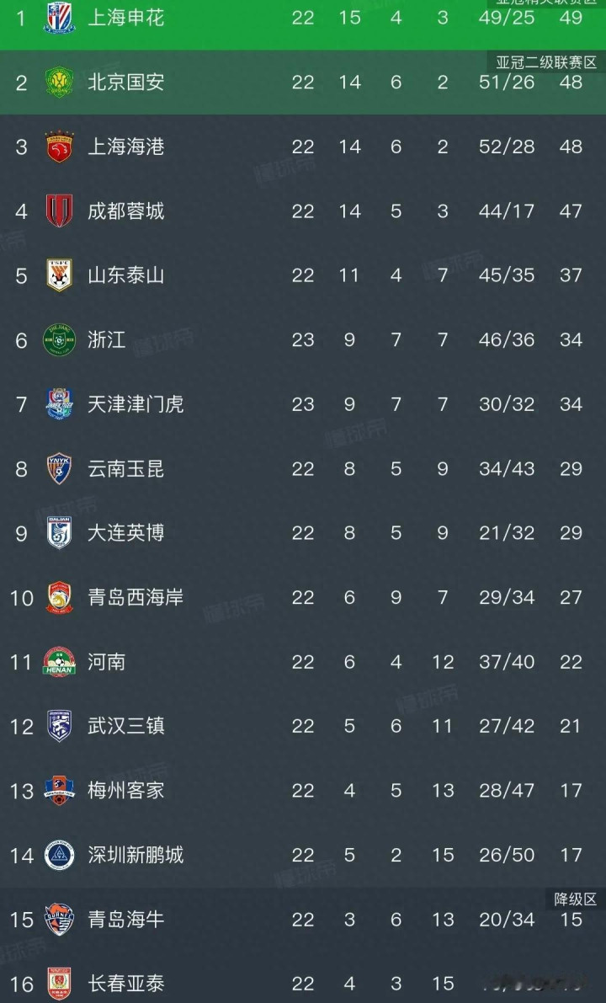
Task: Select the 青岛海牛 team name
Action: click(x=126, y=920)
